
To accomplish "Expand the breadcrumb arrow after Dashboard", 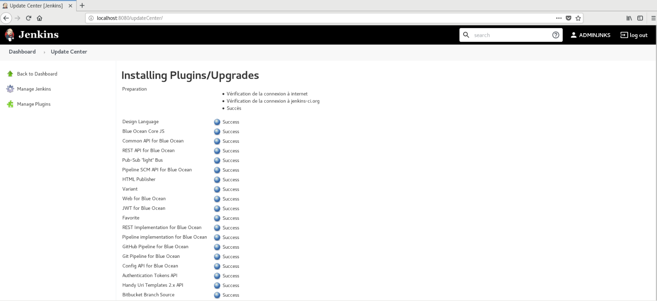I will (x=44, y=52).
